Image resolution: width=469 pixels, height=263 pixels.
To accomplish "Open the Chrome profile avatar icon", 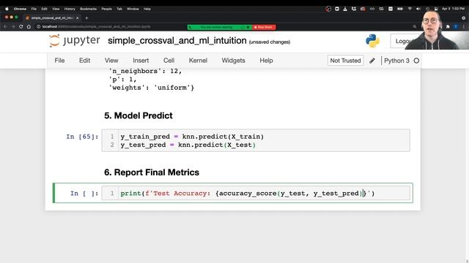I will (x=456, y=26).
